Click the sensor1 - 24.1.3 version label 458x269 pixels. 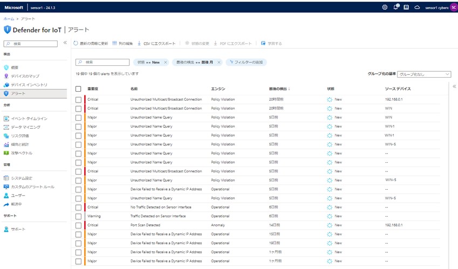point(43,8)
